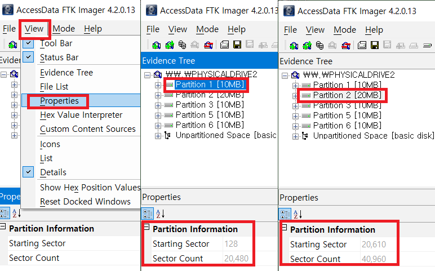Open the Mode menu in the right window

click(x=345, y=30)
